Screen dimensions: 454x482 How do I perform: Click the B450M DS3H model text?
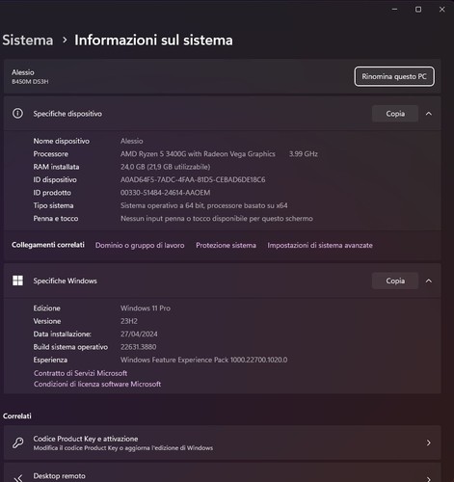[x=30, y=82]
